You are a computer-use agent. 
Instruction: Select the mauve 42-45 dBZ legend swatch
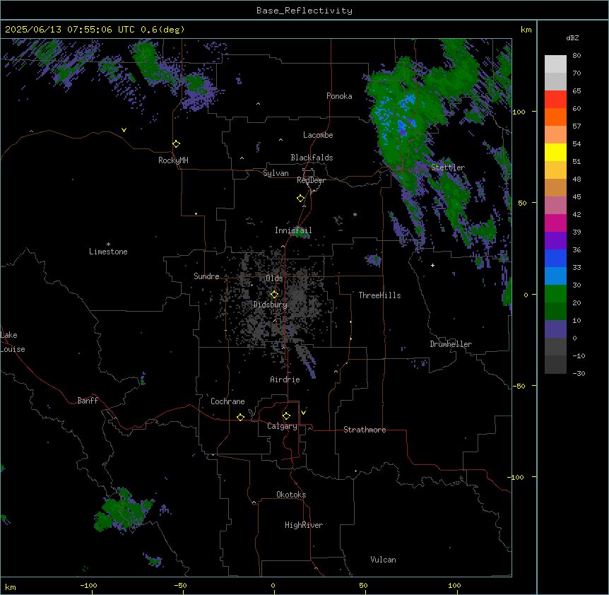click(x=555, y=206)
